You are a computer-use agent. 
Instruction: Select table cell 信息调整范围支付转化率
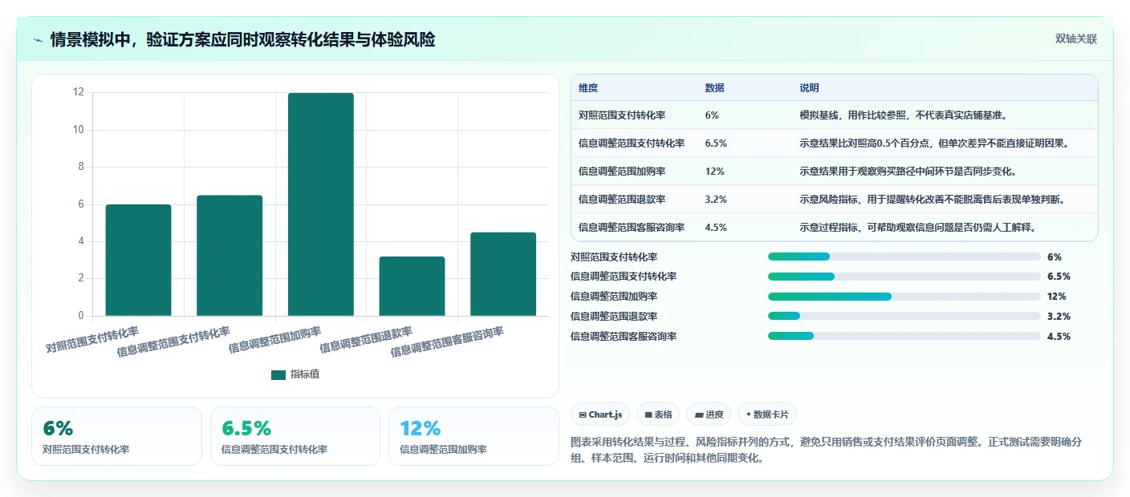(632, 143)
